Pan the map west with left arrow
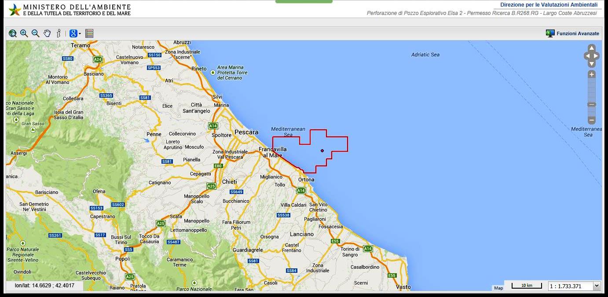Image resolution: width=608 pixels, height=297 pixels. click(x=587, y=56)
